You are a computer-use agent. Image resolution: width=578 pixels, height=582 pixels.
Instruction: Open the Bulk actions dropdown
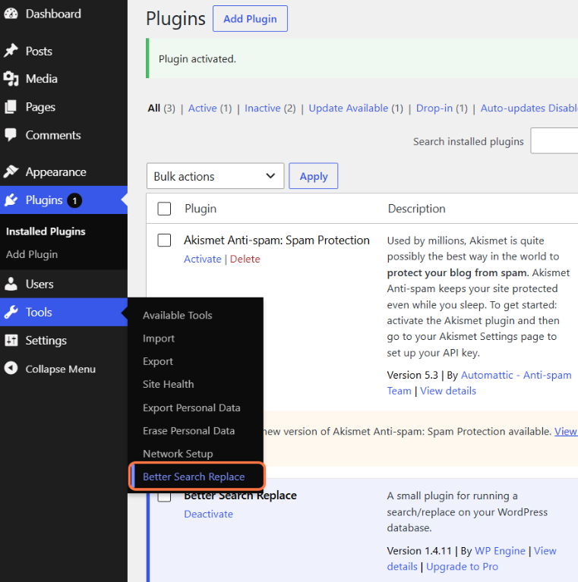click(x=215, y=176)
